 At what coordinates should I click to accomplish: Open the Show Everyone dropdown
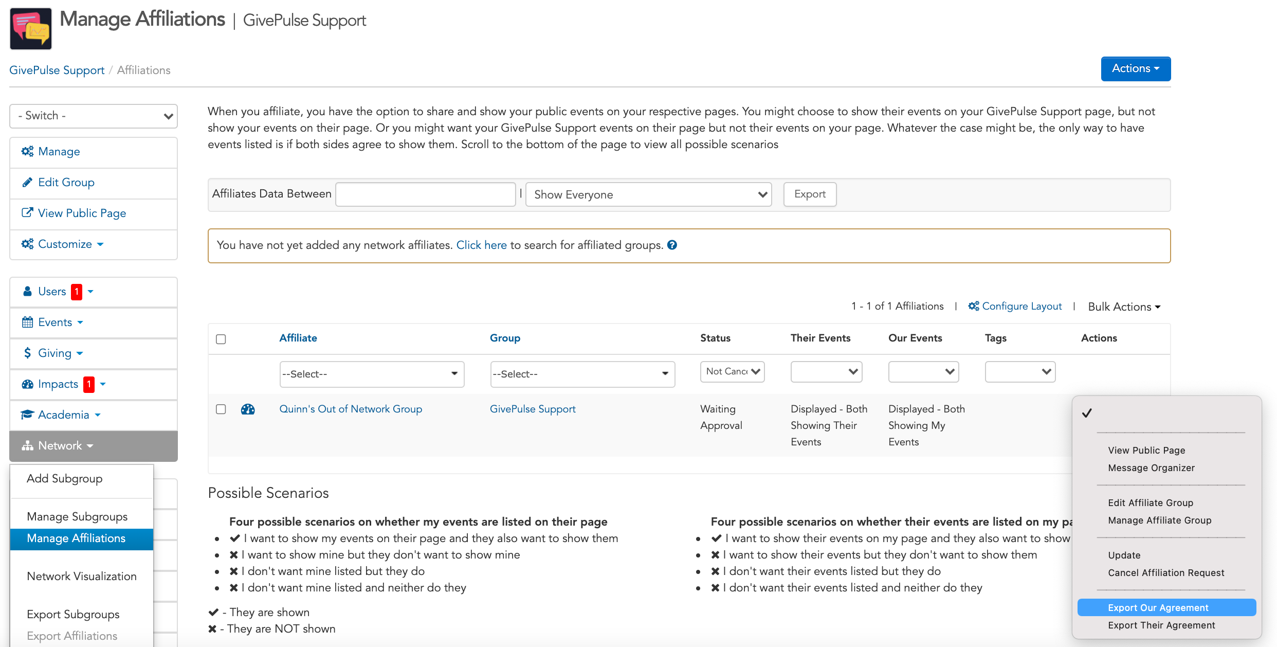[649, 194]
